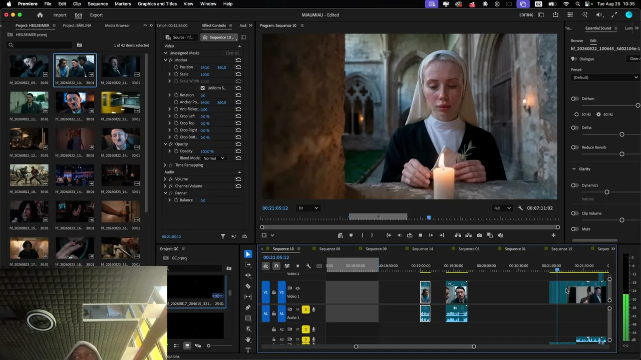Toggle Solo on Audio 1 track

click(305, 309)
